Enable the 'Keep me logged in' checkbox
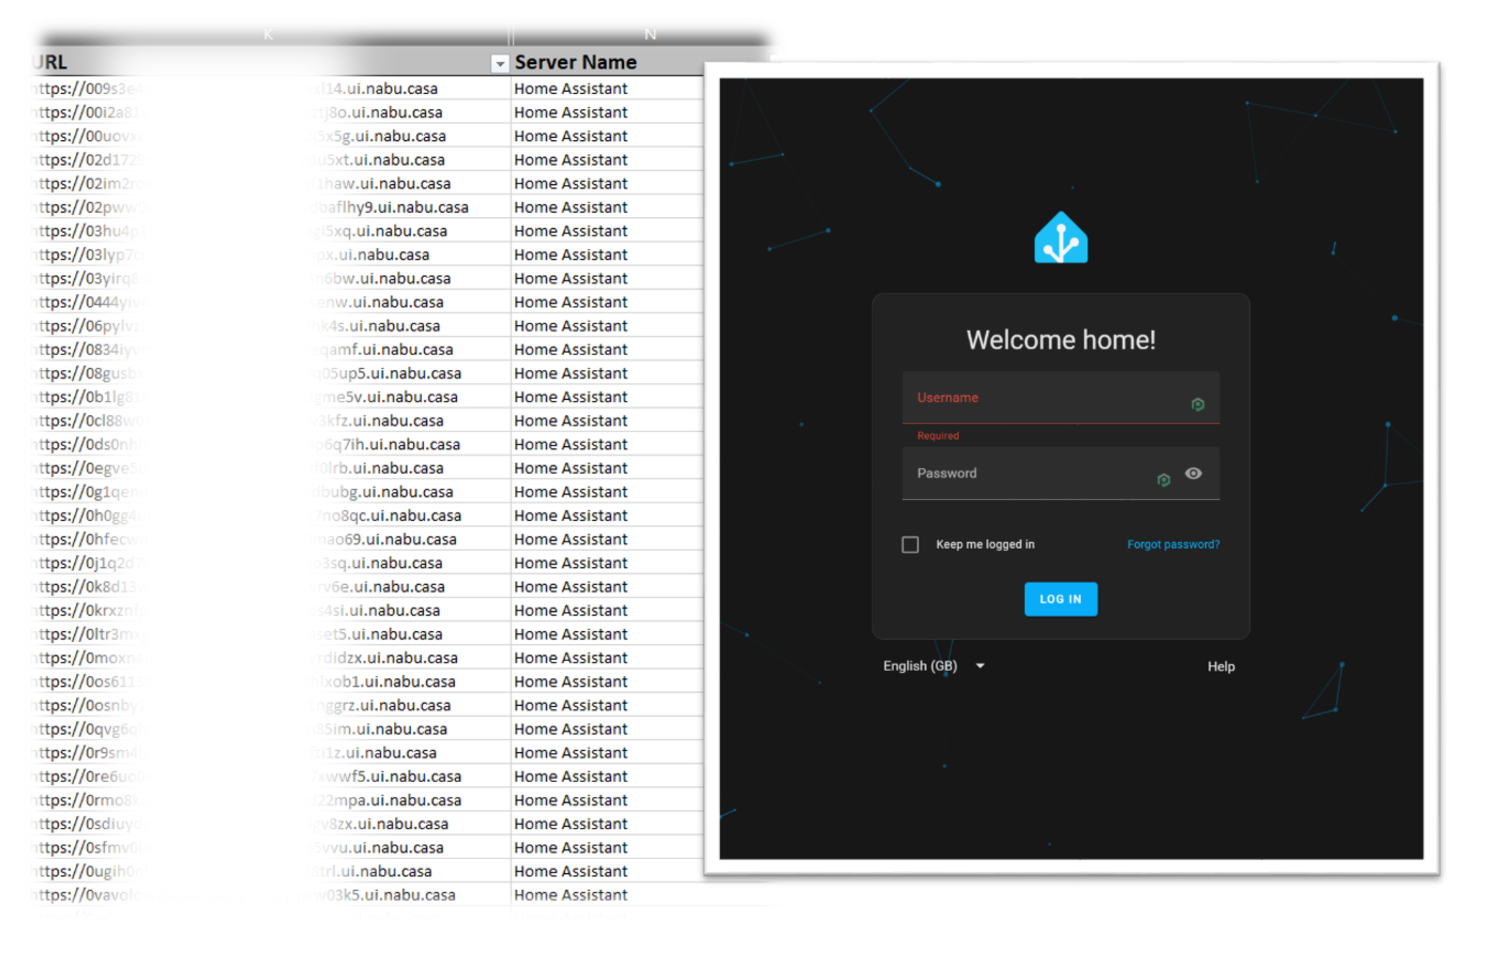 910,544
